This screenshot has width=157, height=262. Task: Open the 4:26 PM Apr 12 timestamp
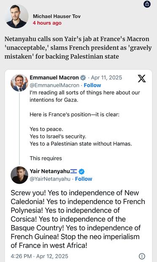[39, 256]
